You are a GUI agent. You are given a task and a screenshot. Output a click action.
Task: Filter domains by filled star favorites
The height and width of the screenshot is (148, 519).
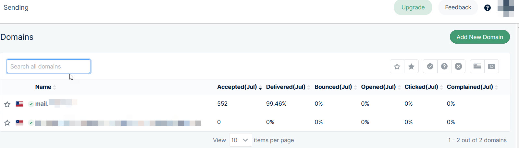(x=411, y=67)
